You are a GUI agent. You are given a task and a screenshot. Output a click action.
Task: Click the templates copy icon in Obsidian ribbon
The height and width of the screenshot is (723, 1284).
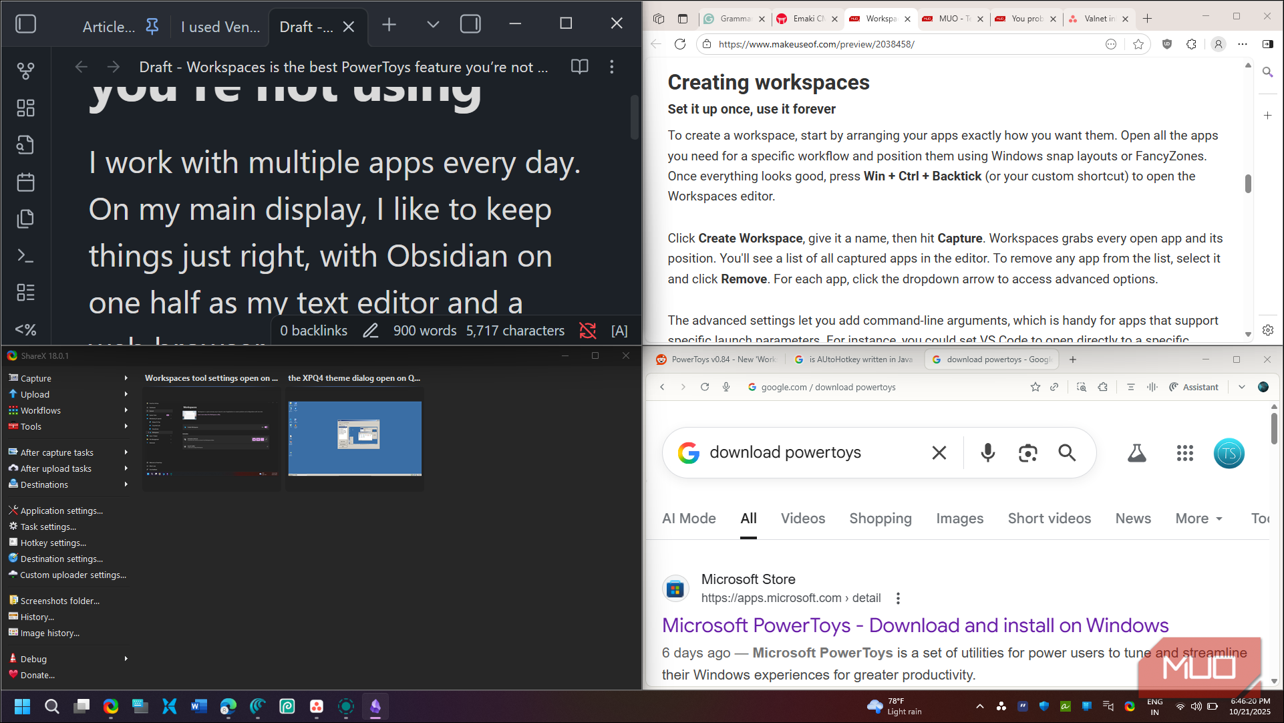coord(25,219)
